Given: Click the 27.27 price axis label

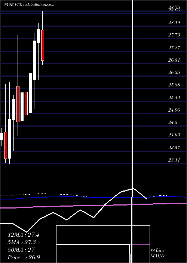Looking at the screenshot, I should click(x=174, y=47).
